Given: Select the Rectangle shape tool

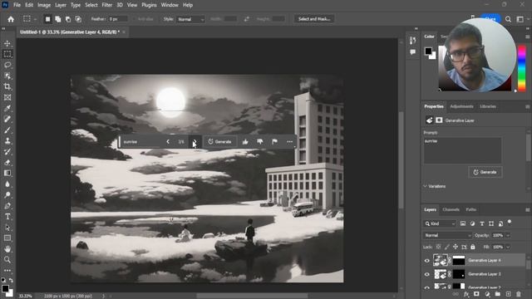Looking at the screenshot, I should 7,238.
